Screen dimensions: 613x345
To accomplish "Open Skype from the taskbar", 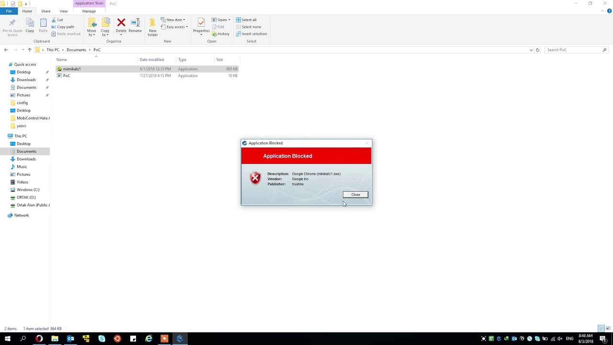I will [x=102, y=339].
